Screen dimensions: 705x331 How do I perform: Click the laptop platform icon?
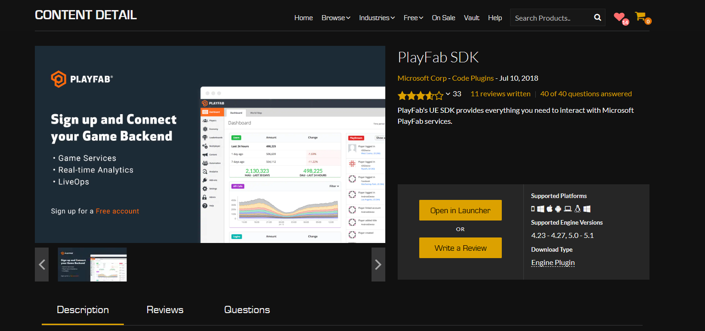(568, 209)
